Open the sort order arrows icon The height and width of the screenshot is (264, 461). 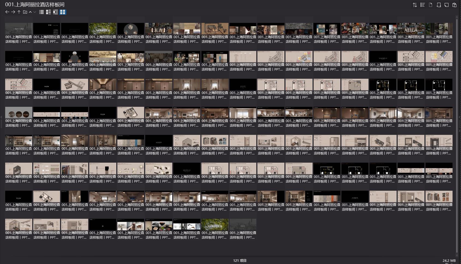click(415, 5)
